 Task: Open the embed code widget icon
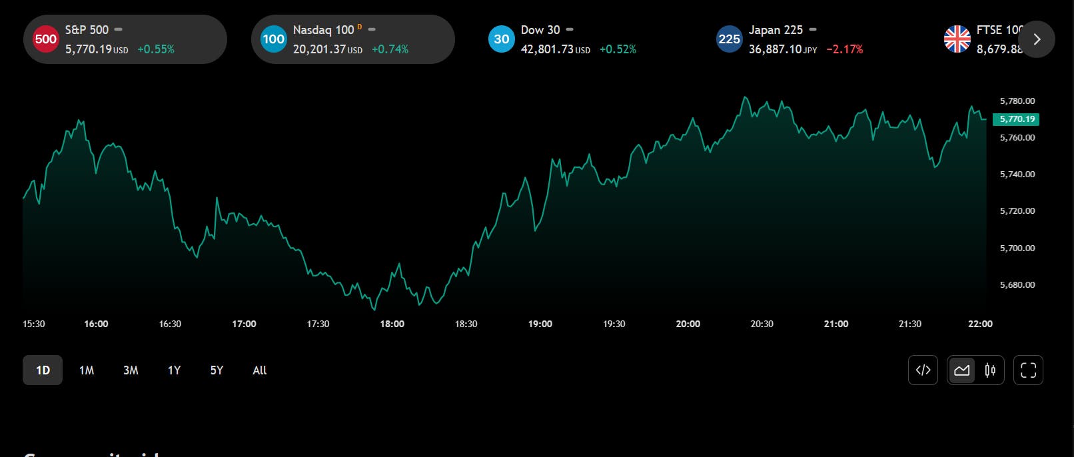coord(923,370)
